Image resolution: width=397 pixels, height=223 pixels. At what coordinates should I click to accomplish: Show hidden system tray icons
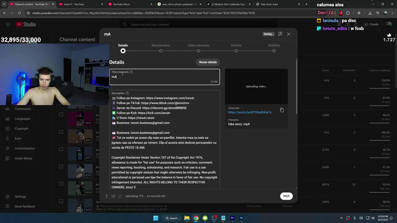tap(341, 218)
